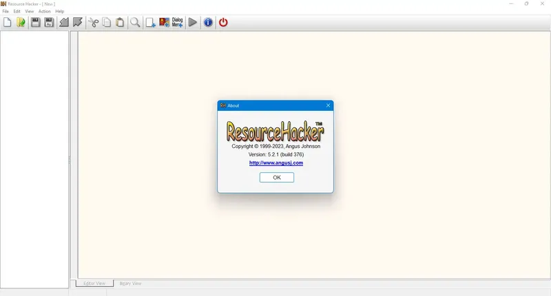The width and height of the screenshot is (551, 296).
Task: Click the Version 5.2.1 build text
Action: click(x=276, y=154)
